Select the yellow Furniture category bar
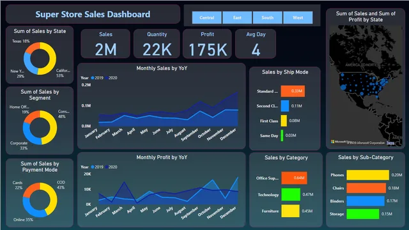Viewport: 409px width, 230px height. point(290,211)
